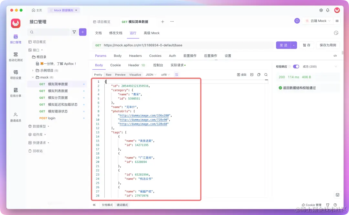Click the 暂存 button
Viewport: 349px width, 215px height.
pos(306,45)
